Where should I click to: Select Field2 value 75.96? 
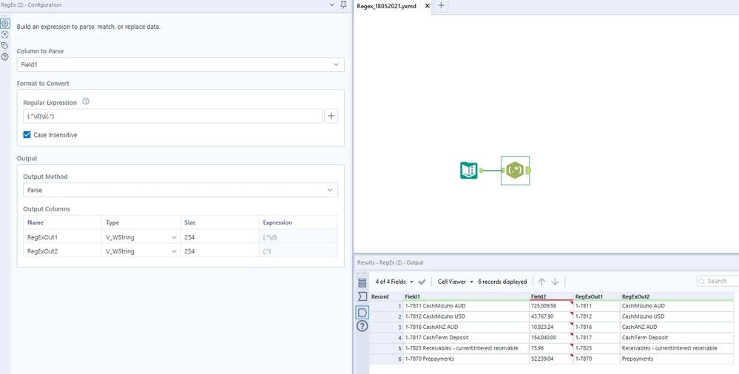coord(551,348)
